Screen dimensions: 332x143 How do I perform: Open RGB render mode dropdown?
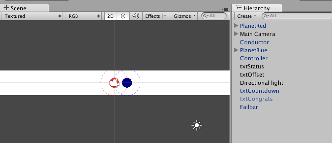pos(84,16)
